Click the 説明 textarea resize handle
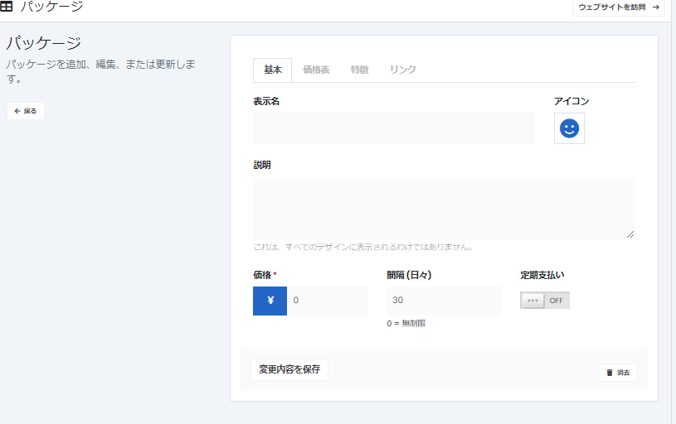The image size is (676, 424). 630,234
